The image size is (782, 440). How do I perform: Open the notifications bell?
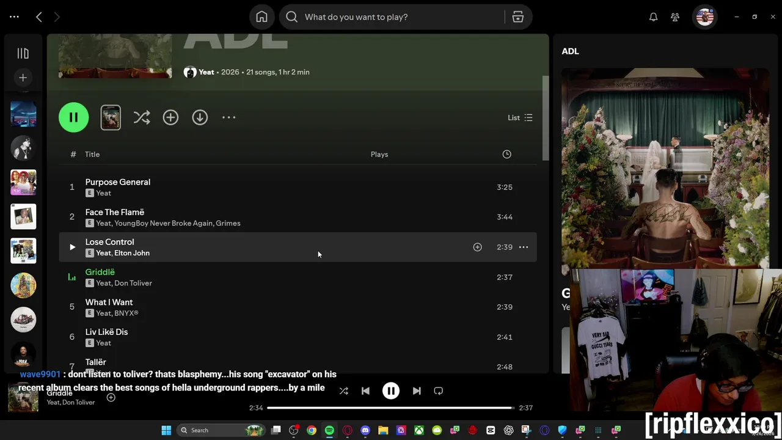[x=653, y=17]
